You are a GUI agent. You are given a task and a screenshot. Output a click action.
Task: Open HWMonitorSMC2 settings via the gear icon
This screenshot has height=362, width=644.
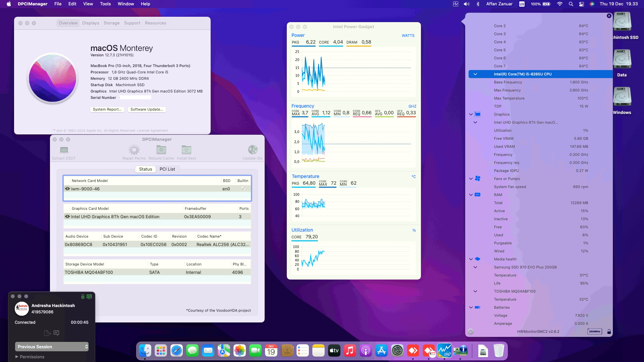(471, 331)
